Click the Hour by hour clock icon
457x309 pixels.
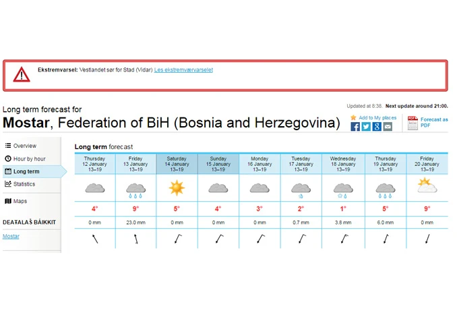point(8,159)
